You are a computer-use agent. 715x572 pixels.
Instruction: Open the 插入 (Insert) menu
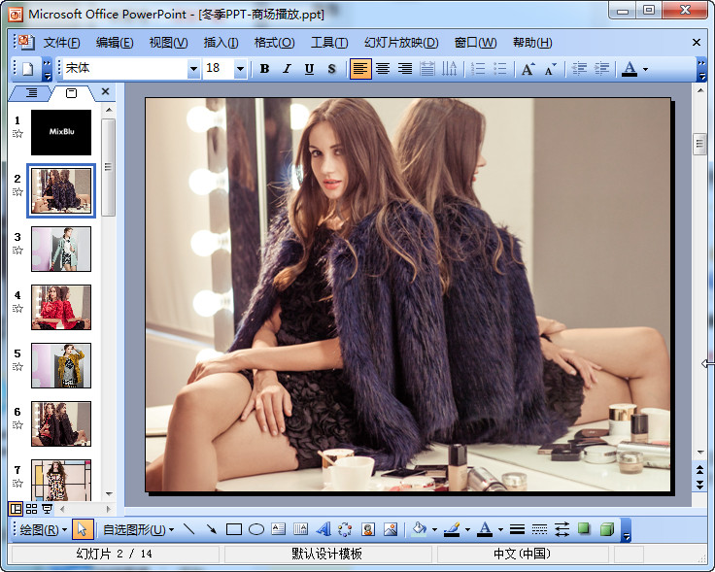(x=221, y=43)
